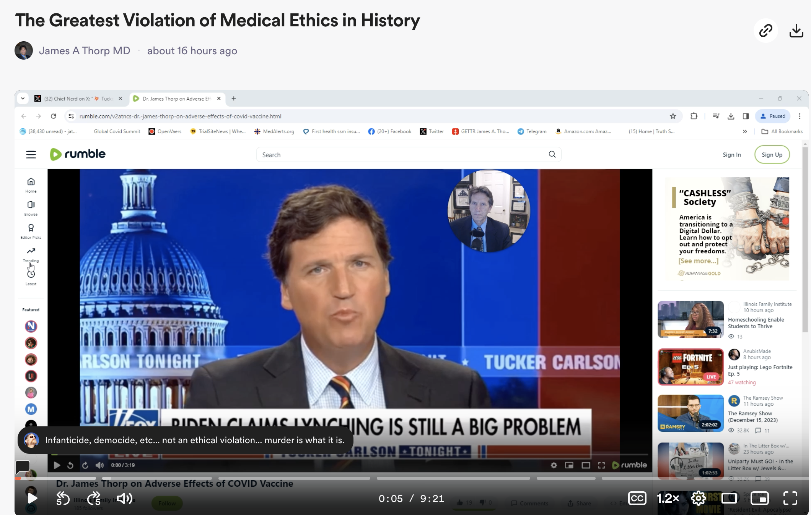
Task: Enable picture-in-picture in the outer player
Action: click(760, 498)
